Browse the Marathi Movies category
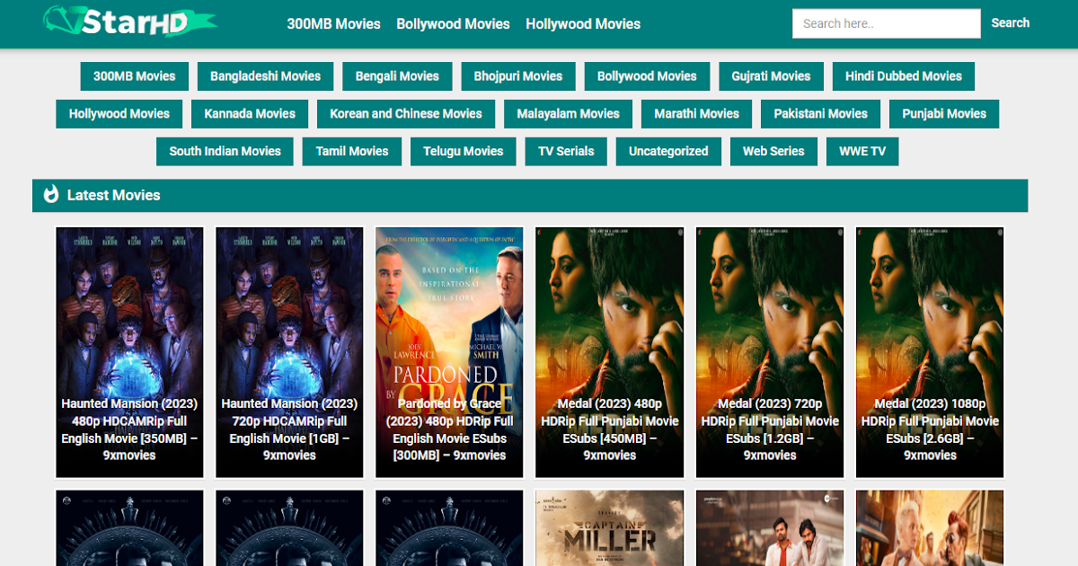This screenshot has width=1078, height=566. coord(696,114)
